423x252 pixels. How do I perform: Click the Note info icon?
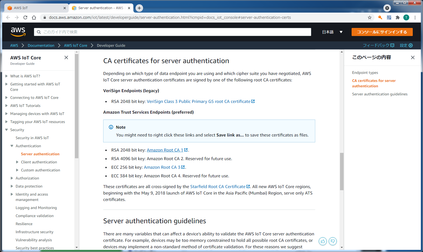pos(111,127)
